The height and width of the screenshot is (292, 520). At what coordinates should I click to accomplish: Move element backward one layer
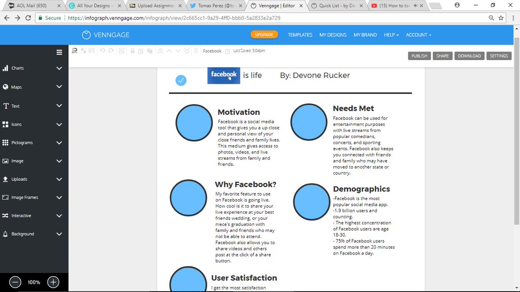click(178, 51)
